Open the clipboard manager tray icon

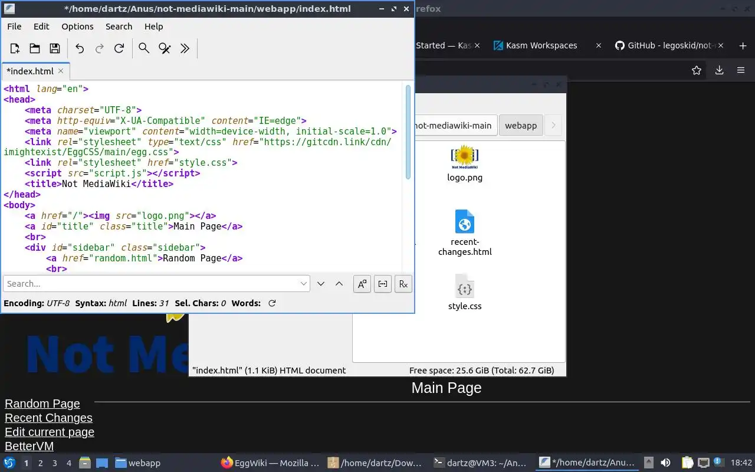coord(688,463)
